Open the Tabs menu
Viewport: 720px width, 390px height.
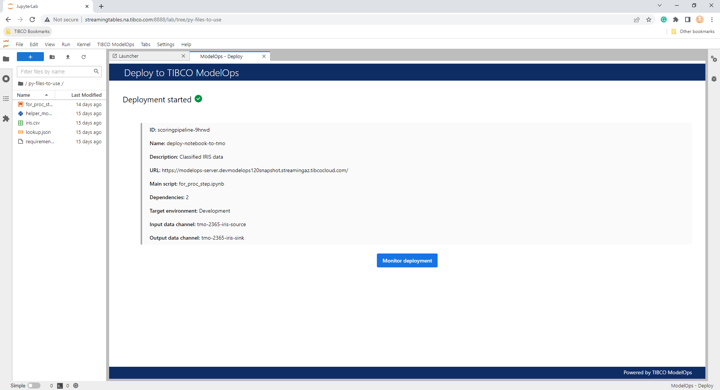[x=145, y=44]
